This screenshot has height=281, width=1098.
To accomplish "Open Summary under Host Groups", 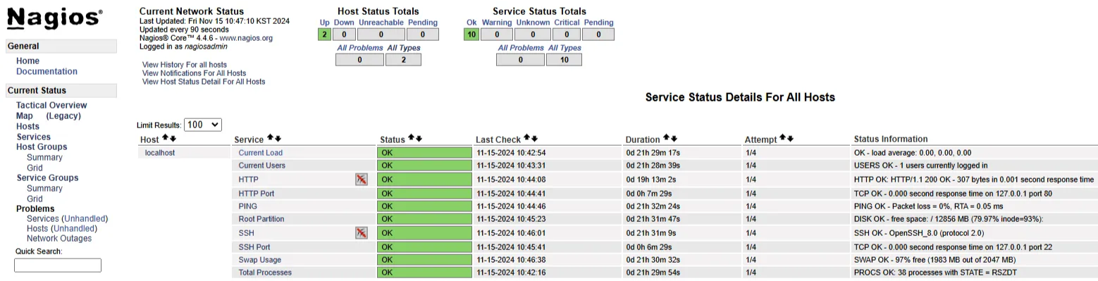I will (x=44, y=157).
